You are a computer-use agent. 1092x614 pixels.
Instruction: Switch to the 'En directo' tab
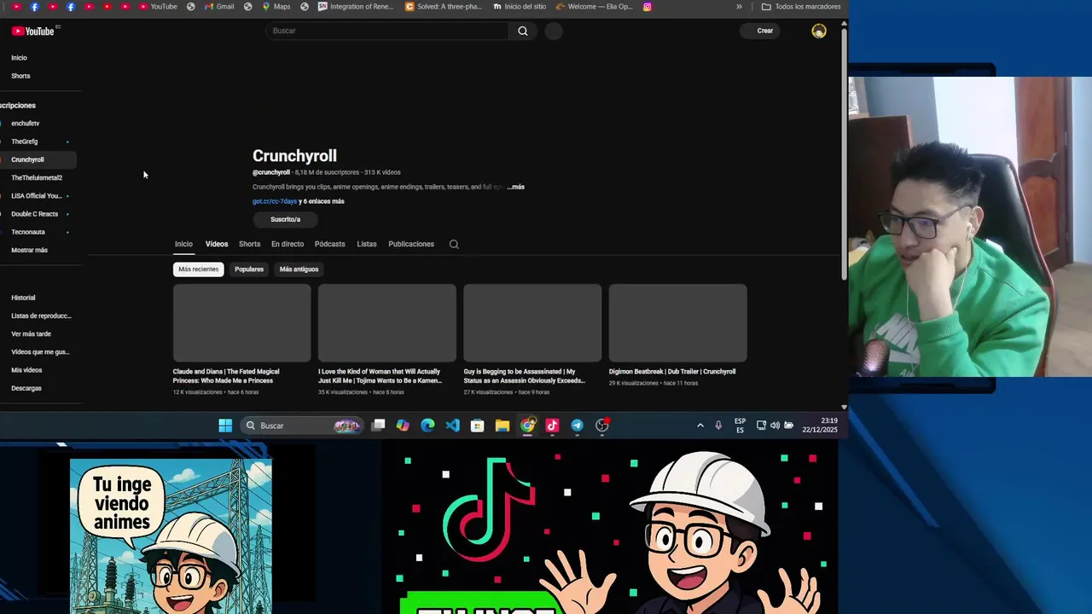click(288, 244)
